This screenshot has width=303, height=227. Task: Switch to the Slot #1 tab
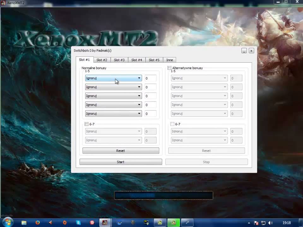(x=85, y=60)
